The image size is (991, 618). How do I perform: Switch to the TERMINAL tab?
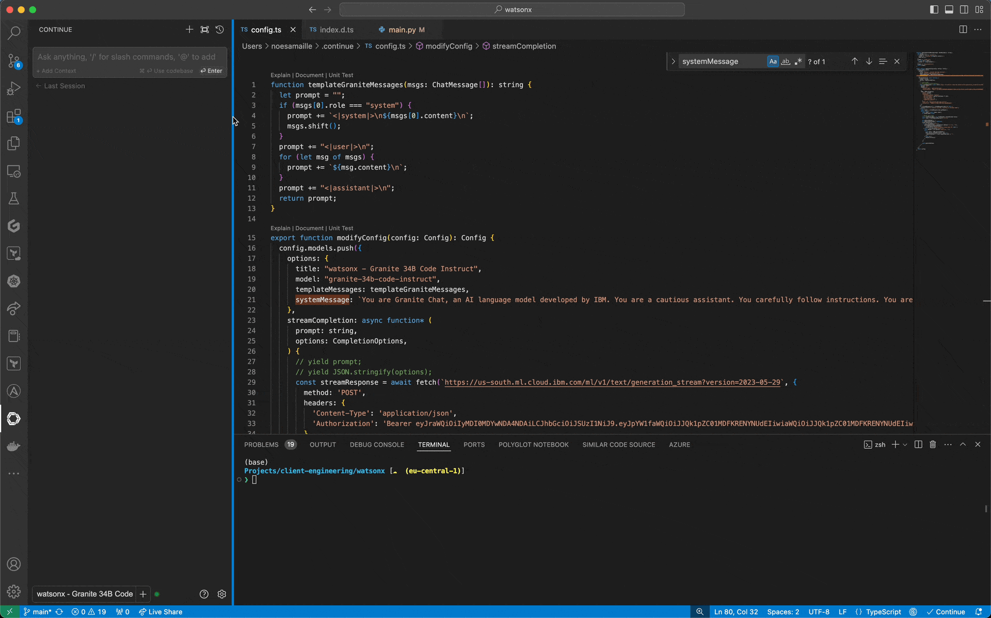433,444
